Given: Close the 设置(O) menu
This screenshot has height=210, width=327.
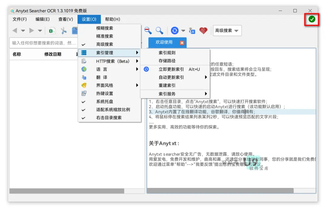Looking at the screenshot, I should coord(89,19).
